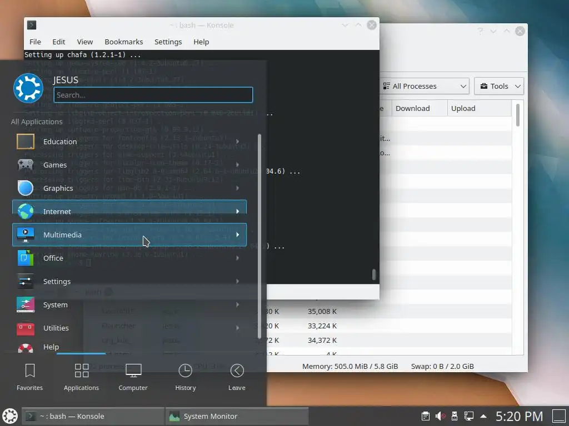Click the launcher category list scrollbar
This screenshot has height=426, width=569.
pos(259,235)
